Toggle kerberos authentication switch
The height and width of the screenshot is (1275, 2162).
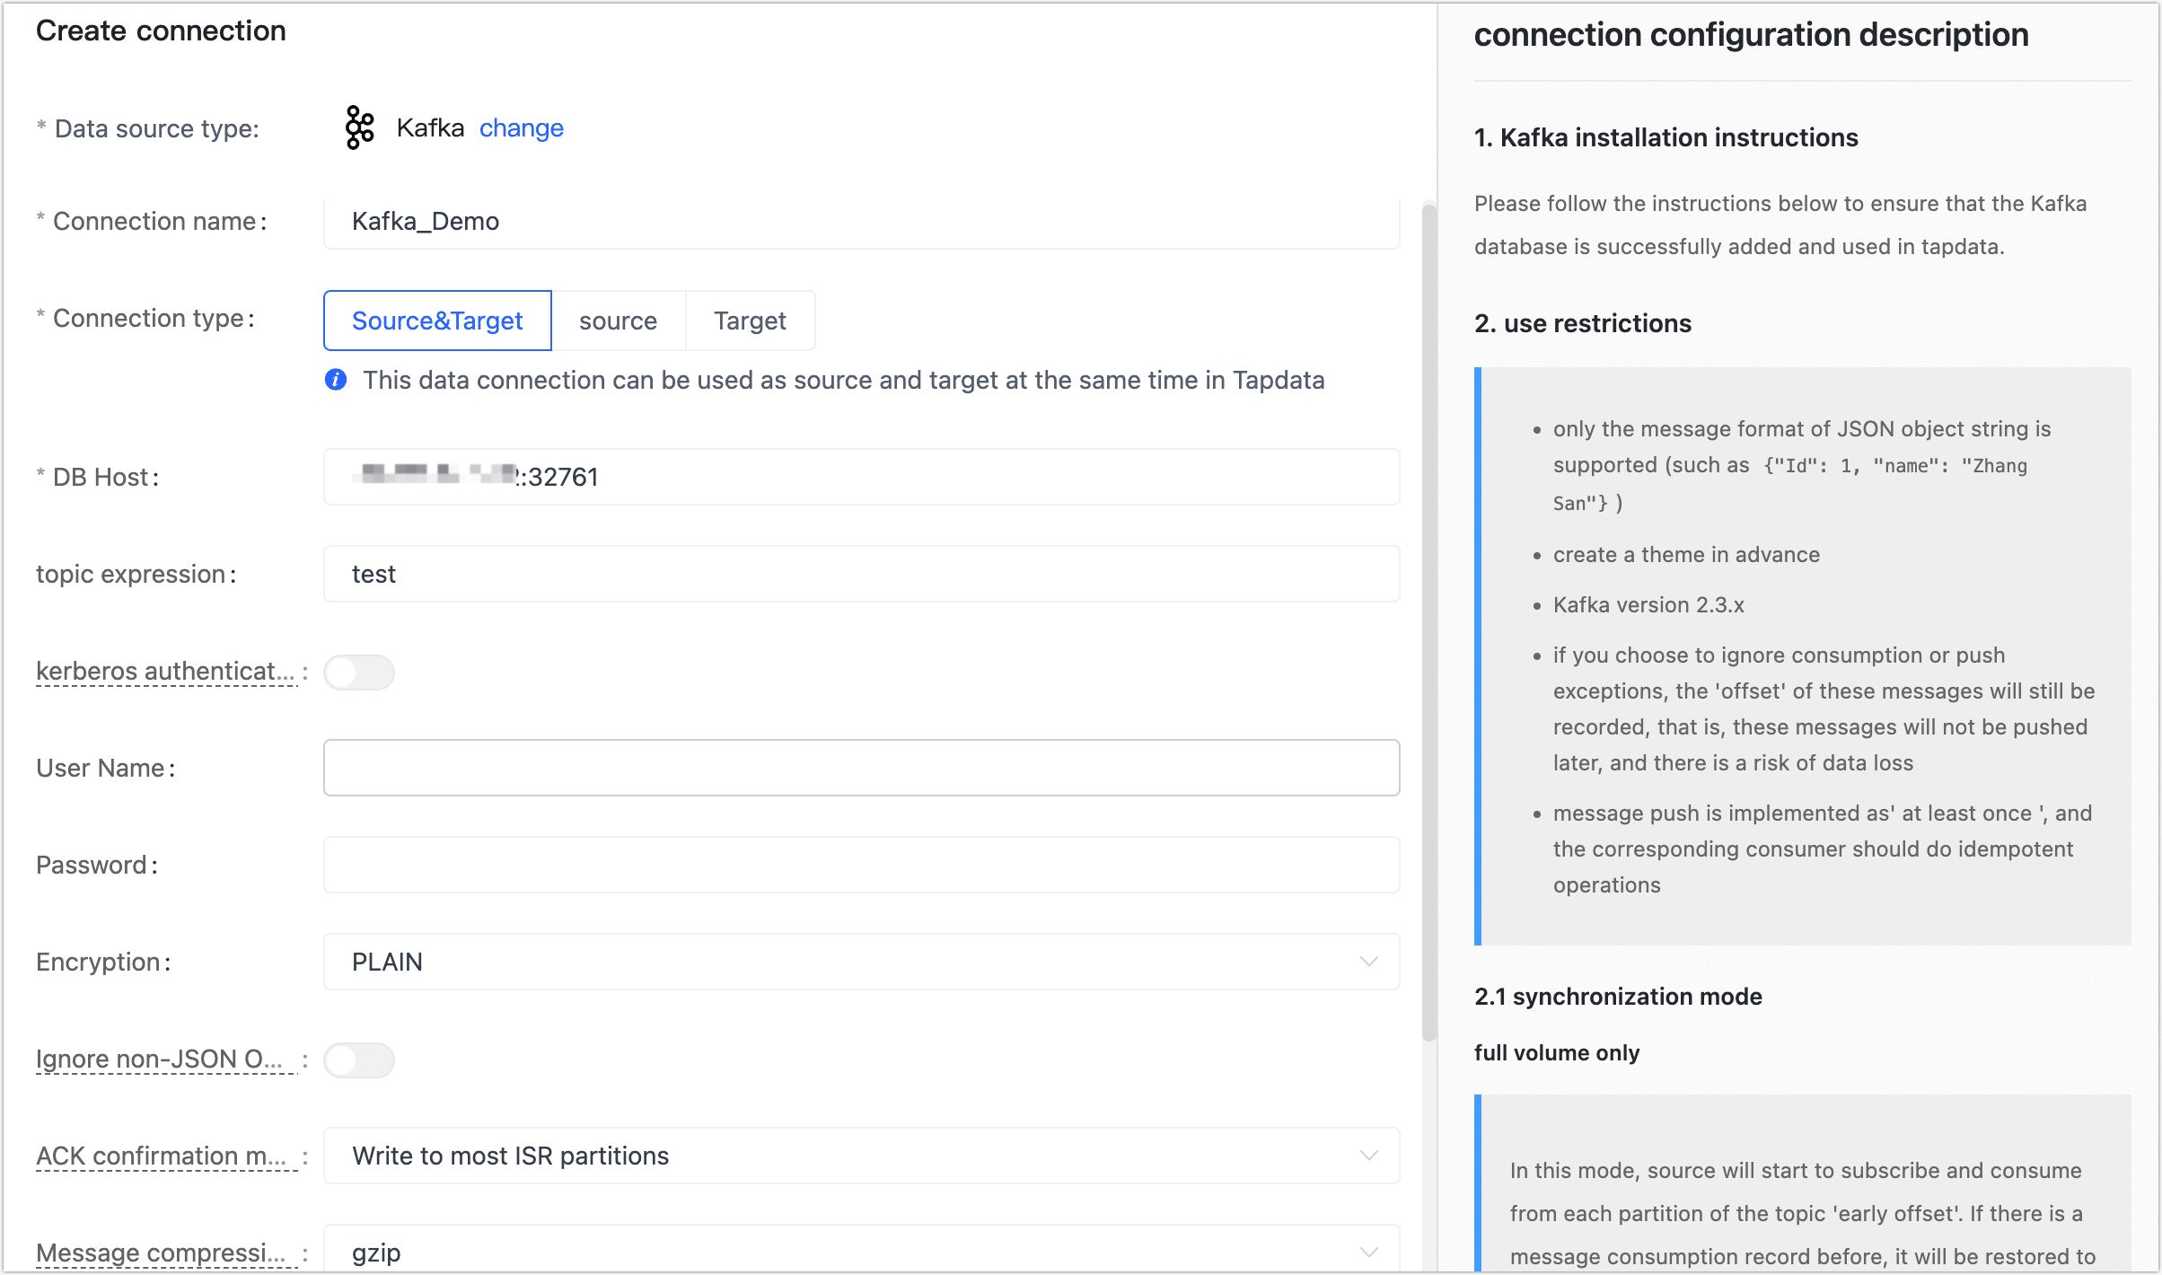coord(359,672)
